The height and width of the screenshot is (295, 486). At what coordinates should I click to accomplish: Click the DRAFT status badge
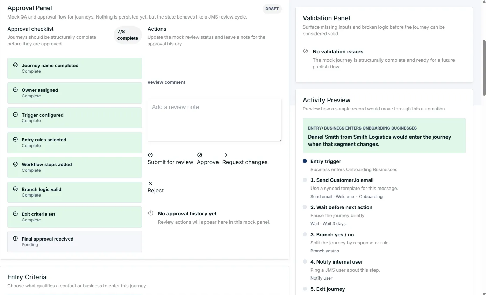pyautogui.click(x=272, y=9)
